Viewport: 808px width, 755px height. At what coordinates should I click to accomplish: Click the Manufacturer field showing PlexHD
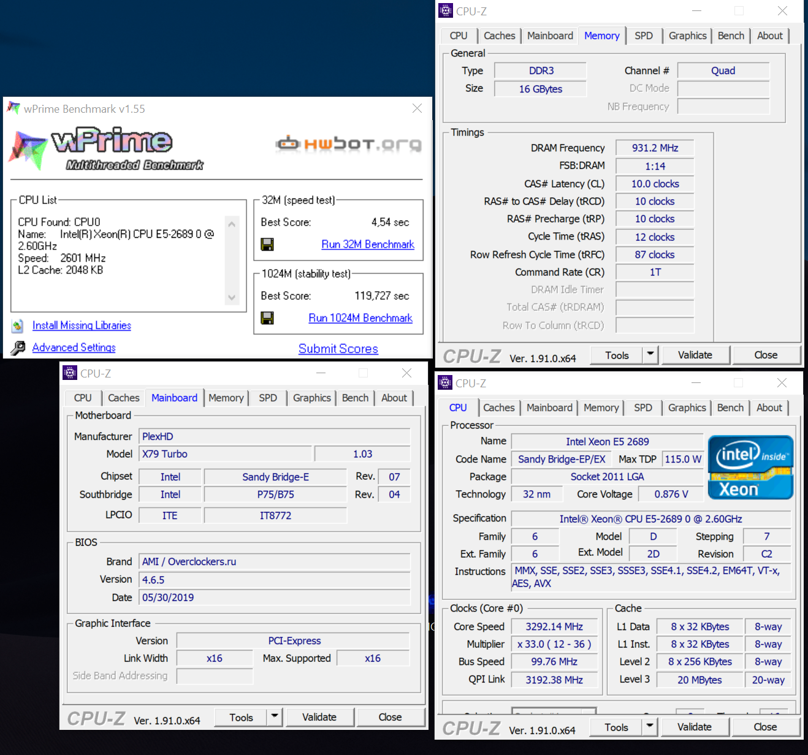[275, 436]
